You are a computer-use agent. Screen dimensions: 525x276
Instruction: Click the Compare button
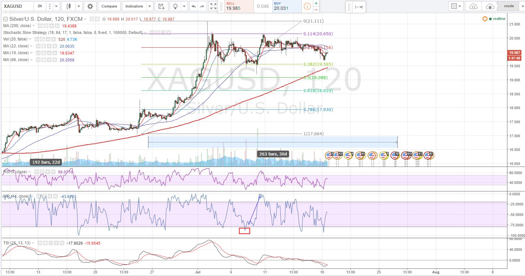(109, 6)
